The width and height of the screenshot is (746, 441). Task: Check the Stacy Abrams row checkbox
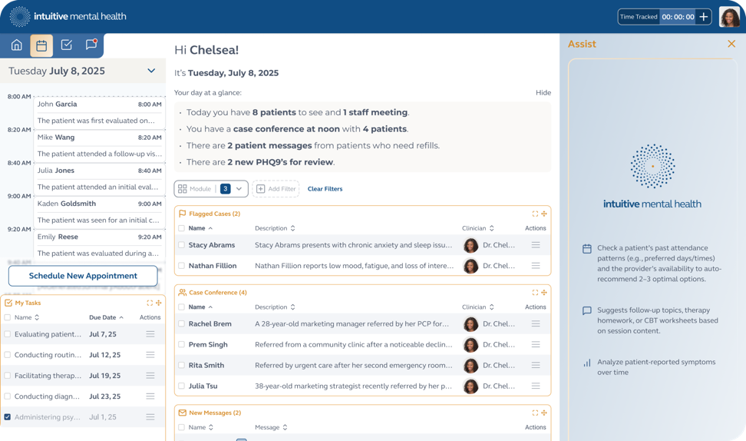pyautogui.click(x=182, y=245)
